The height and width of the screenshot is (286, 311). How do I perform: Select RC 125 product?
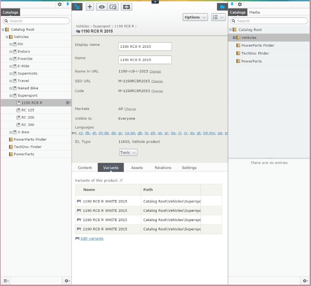[28, 110]
